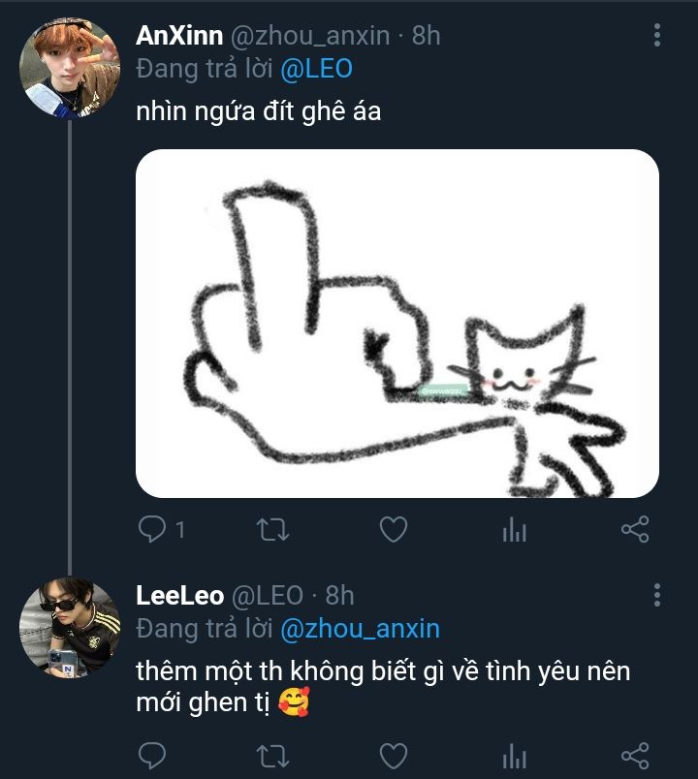Like LeeLeo's tweet
The width and height of the screenshot is (698, 779).
(x=393, y=755)
